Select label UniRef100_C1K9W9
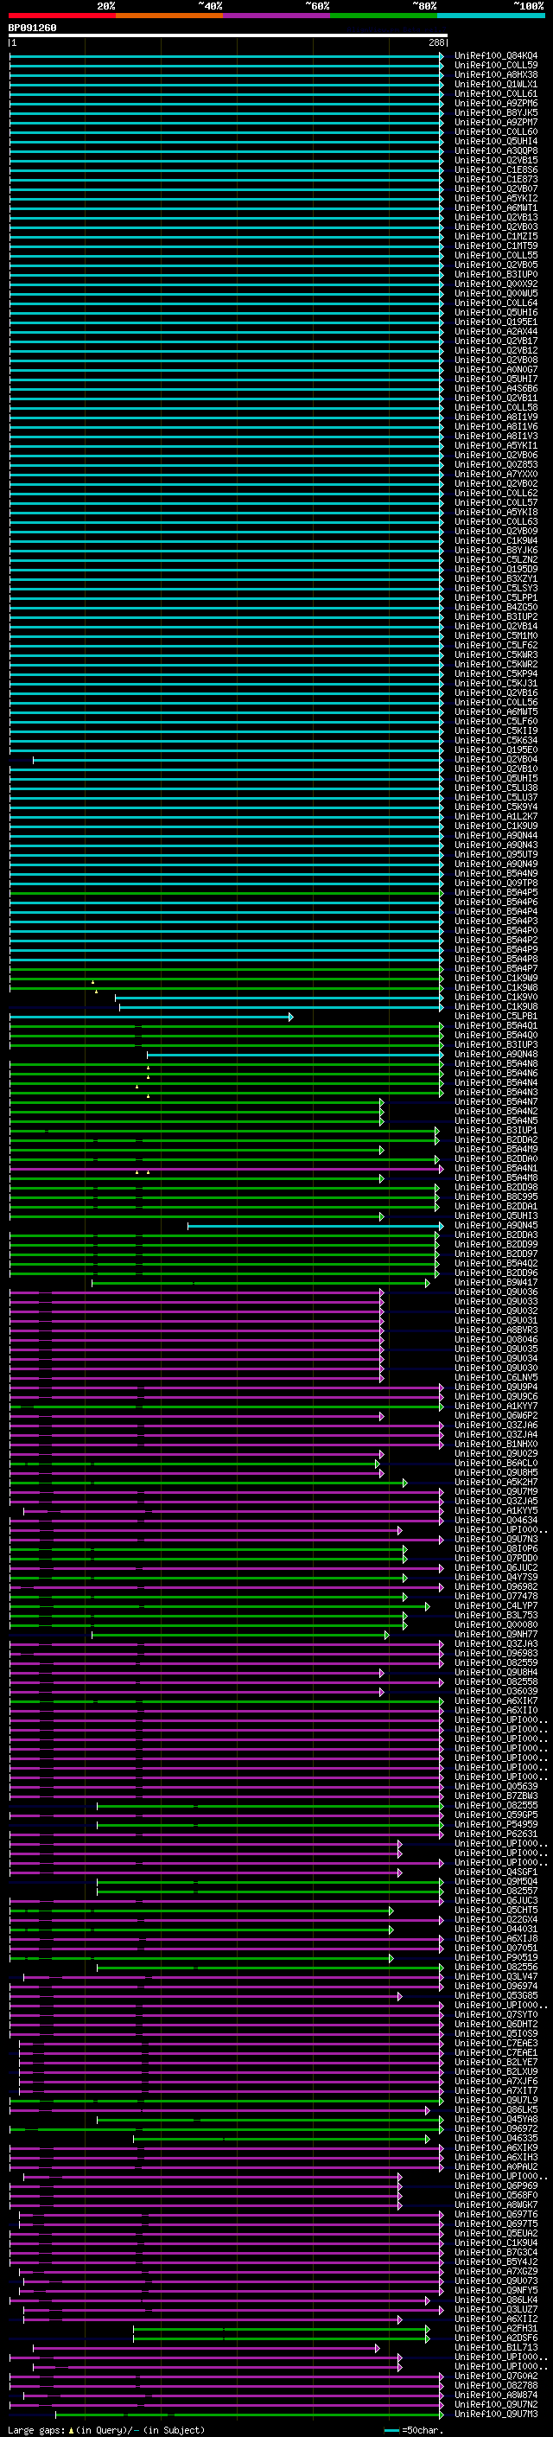Image resolution: width=553 pixels, height=2437 pixels. pyautogui.click(x=496, y=979)
